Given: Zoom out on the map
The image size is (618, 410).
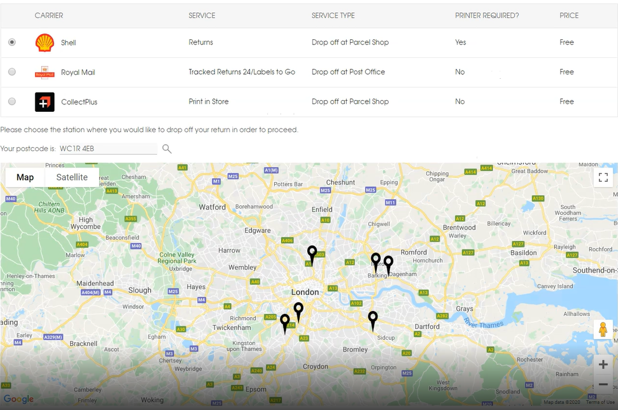Looking at the screenshot, I should (x=603, y=384).
